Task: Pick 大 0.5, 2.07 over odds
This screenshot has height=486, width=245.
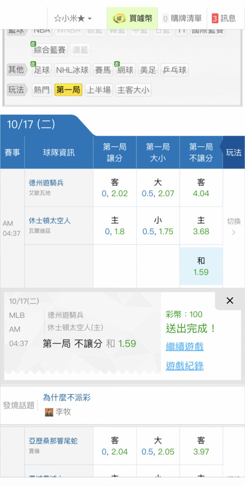Action: pyautogui.click(x=158, y=188)
